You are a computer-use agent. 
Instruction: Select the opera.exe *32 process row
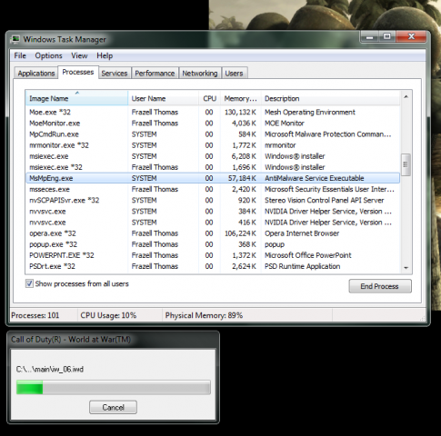(213, 233)
